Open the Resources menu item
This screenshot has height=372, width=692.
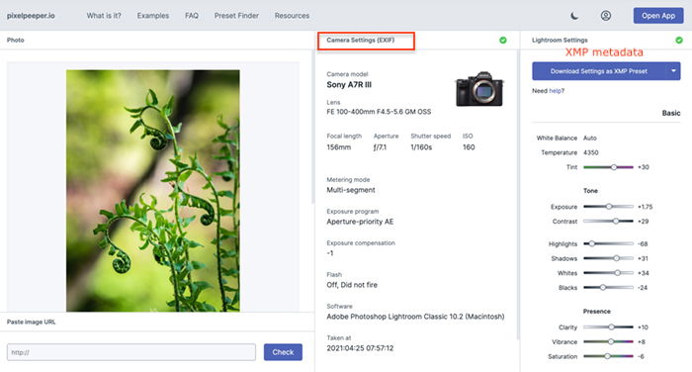[x=292, y=16]
